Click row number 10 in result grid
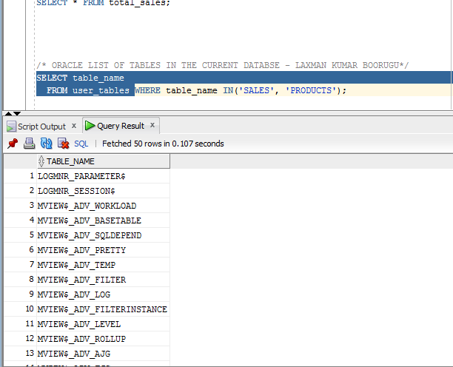The image size is (453, 367). coord(30,309)
